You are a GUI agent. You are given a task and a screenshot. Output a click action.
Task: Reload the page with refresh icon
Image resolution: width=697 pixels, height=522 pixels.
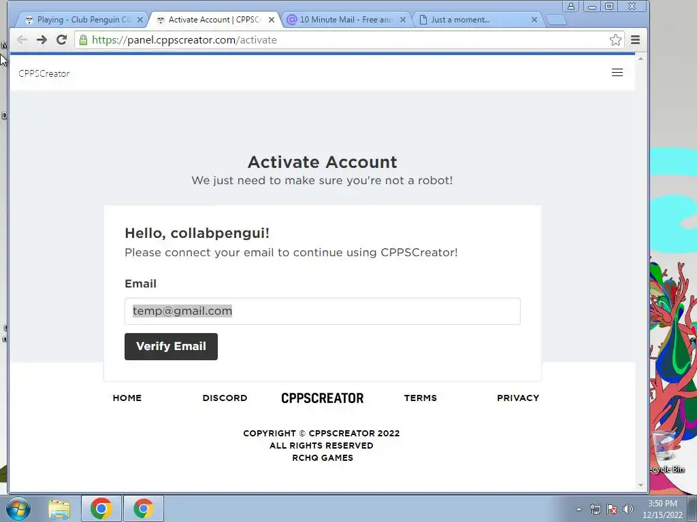pos(62,40)
